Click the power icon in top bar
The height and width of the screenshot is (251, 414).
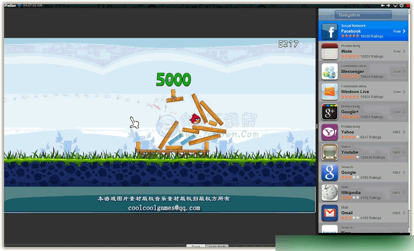click(x=402, y=5)
